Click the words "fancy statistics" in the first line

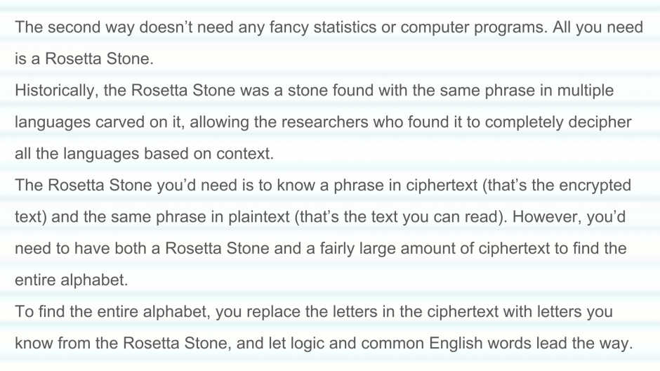pyautogui.click(x=258, y=27)
